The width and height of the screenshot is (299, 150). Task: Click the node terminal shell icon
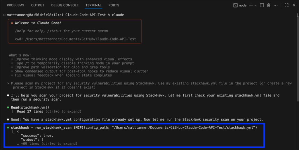pyautogui.click(x=235, y=5)
